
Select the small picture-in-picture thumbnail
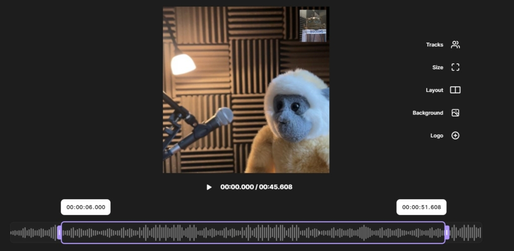click(313, 26)
